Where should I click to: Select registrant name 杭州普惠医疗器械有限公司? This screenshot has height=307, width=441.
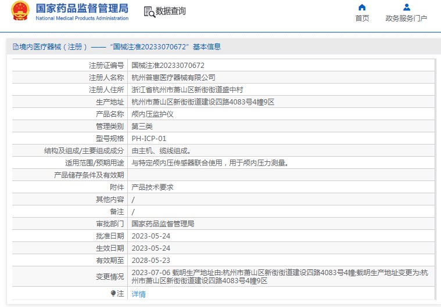173,78
